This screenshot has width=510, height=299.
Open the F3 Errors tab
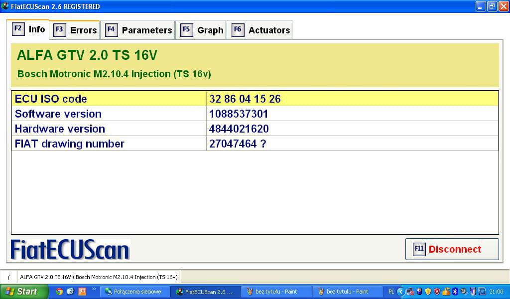75,30
